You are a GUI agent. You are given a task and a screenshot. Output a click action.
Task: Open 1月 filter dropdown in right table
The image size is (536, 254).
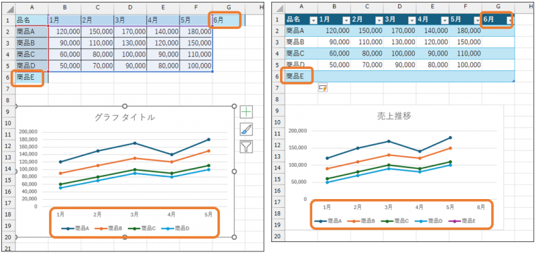pyautogui.click(x=346, y=21)
